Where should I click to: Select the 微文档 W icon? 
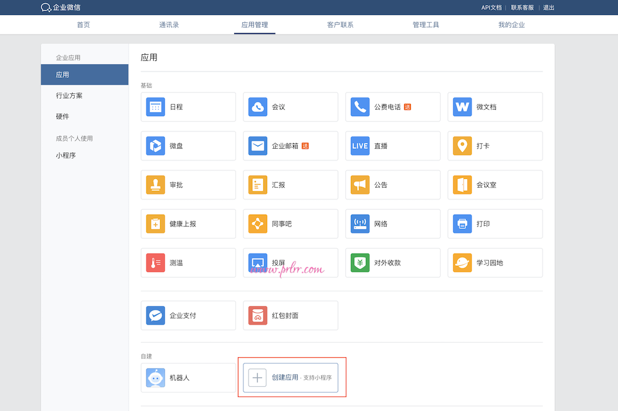[462, 107]
